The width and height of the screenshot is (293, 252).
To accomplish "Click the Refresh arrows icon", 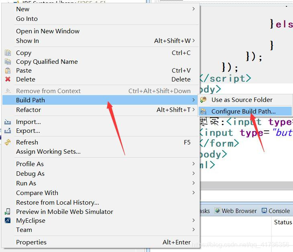I will [x=8, y=142].
